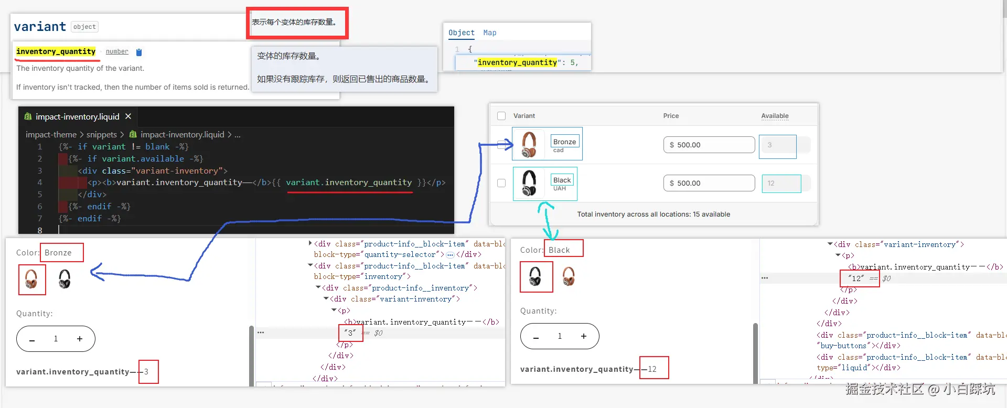The image size is (1007, 408).
Task: Click the Variant column header text
Action: coord(524,116)
